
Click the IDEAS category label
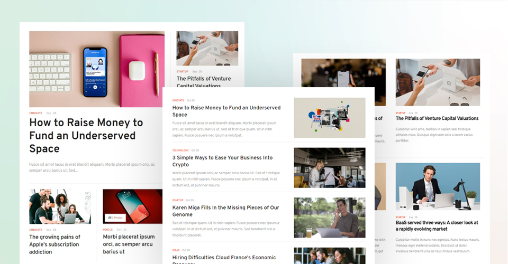[176, 250]
